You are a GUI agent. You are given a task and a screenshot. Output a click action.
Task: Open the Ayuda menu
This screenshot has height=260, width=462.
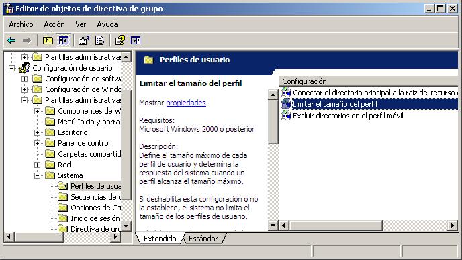point(107,24)
